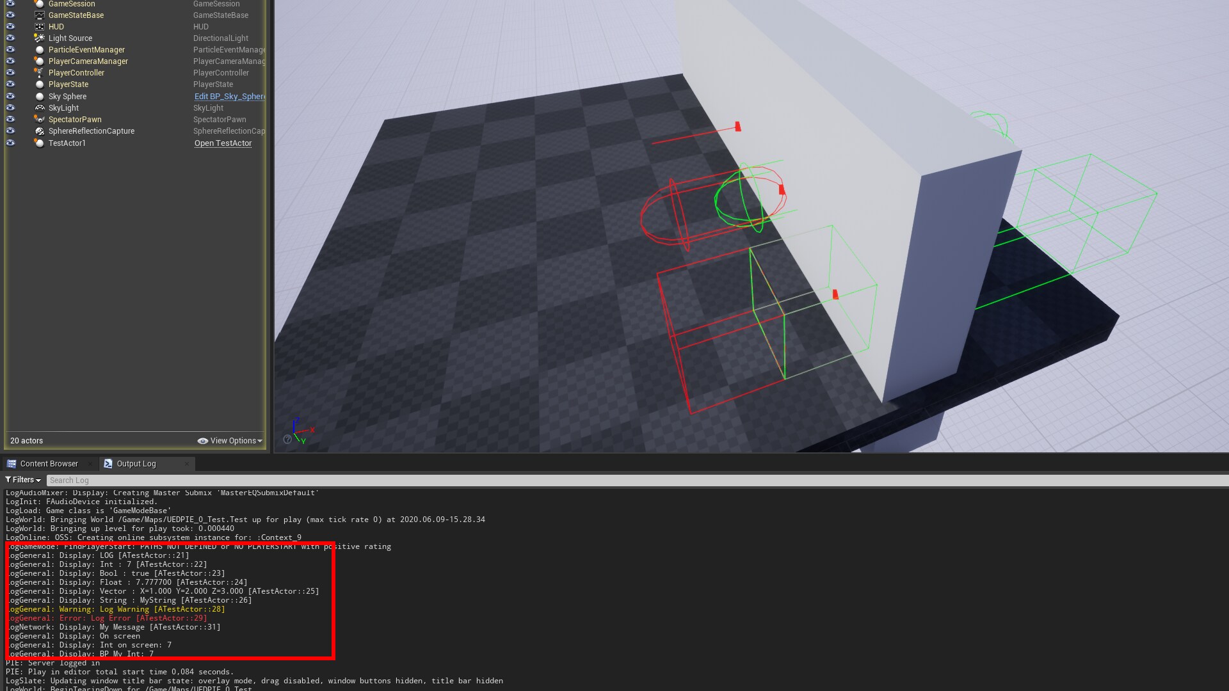1229x691 pixels.
Task: Switch to the Content Browser tab
Action: point(49,464)
